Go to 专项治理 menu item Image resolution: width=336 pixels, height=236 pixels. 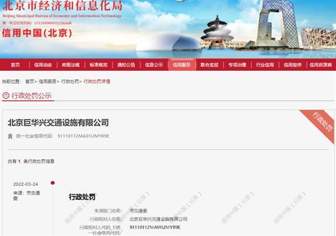(x=237, y=65)
